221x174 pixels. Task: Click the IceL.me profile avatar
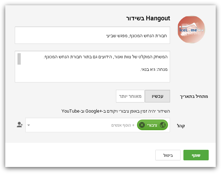(191, 29)
